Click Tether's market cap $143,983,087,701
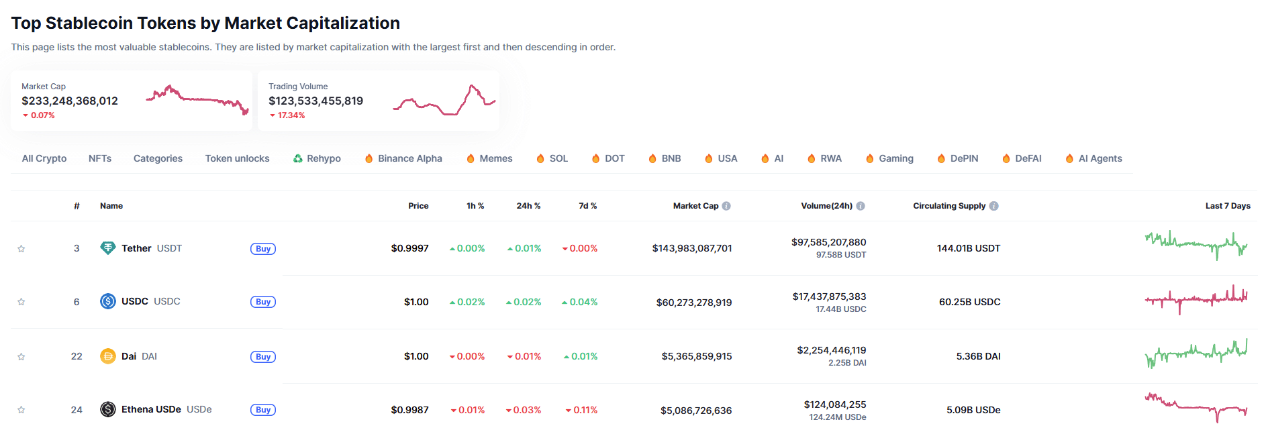The image size is (1268, 428). [x=692, y=248]
